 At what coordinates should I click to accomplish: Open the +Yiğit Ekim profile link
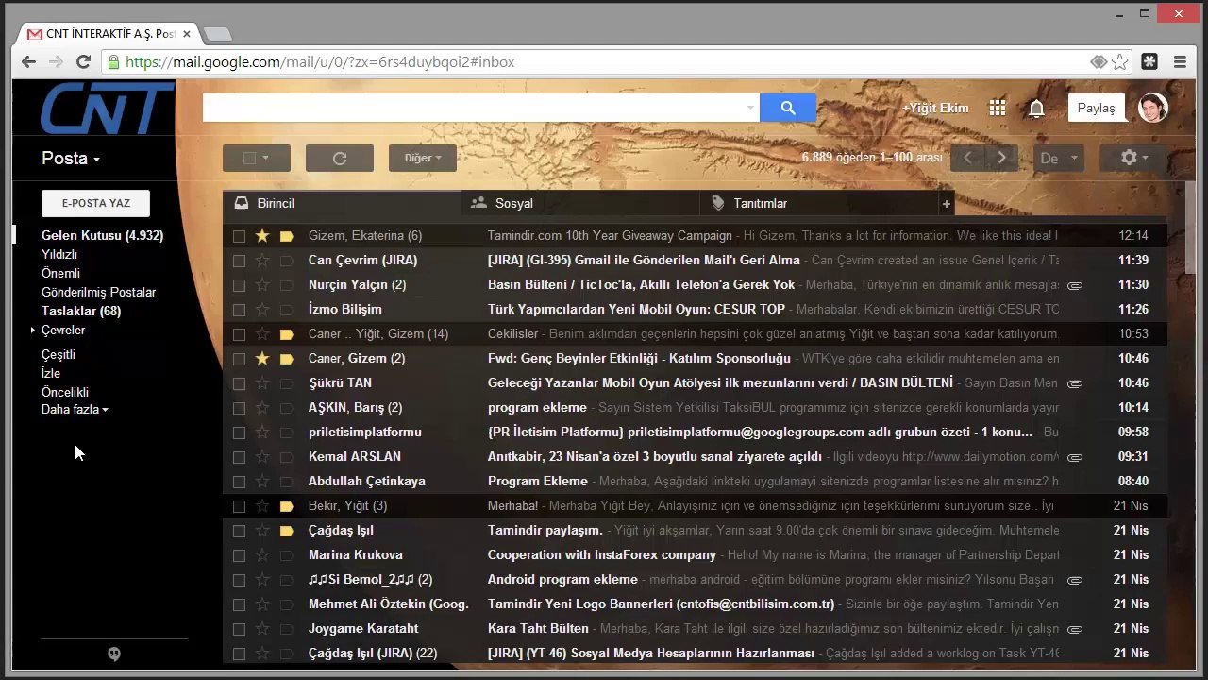click(x=935, y=108)
